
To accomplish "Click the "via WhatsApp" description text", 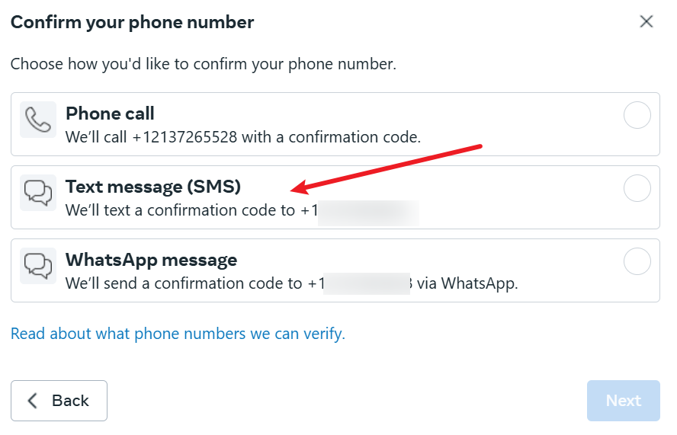I will coord(468,284).
